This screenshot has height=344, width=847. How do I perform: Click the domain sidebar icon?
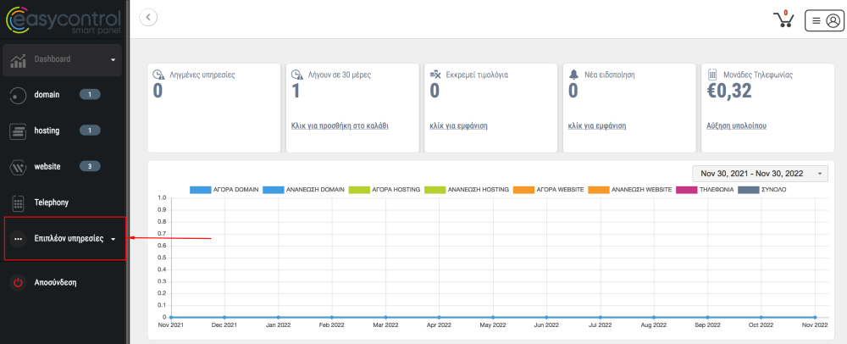pyautogui.click(x=19, y=95)
